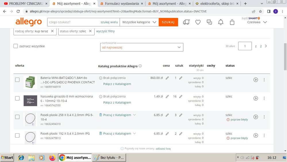This screenshot has height=162, width=287.
Task: Click odśwież listę link
Action: (163, 148)
